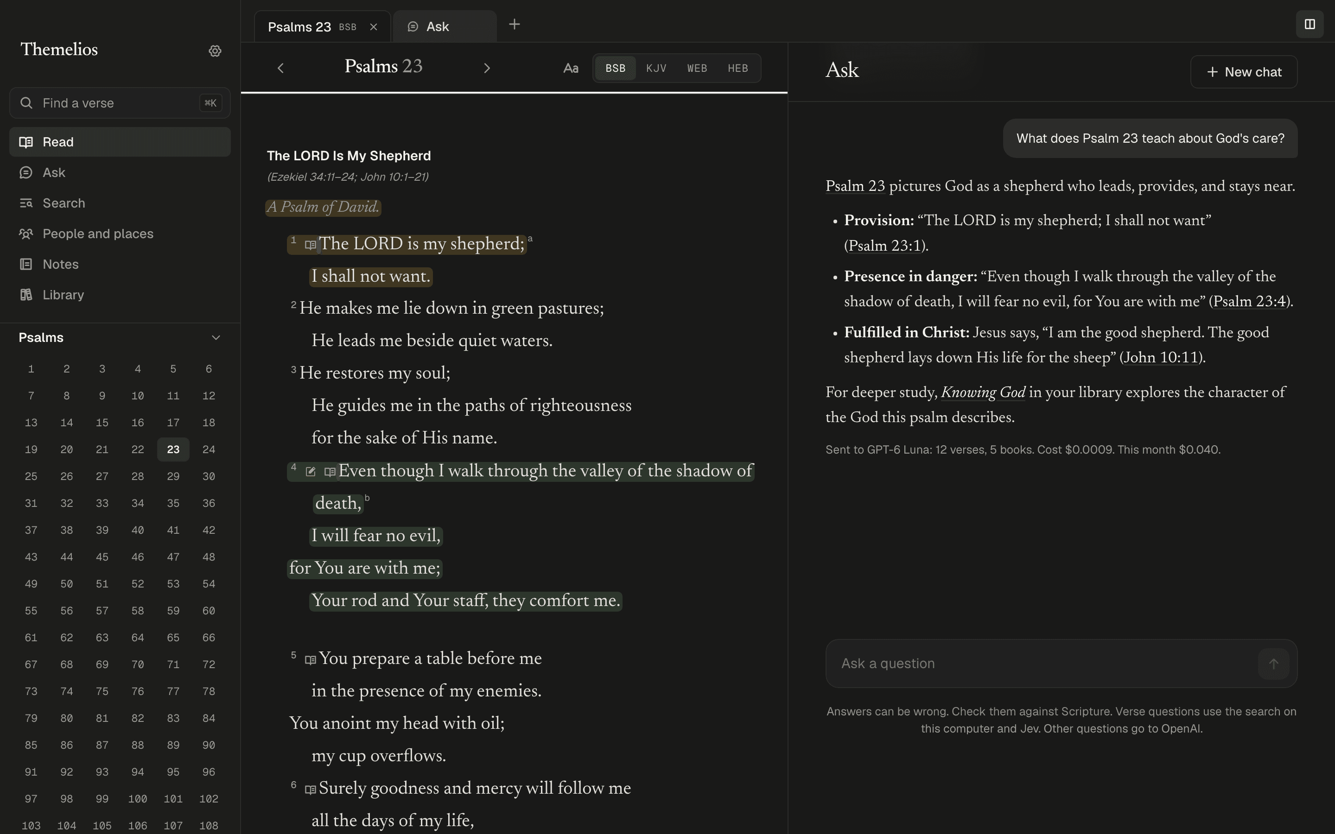Follow the Psalm 23:1 link
Image resolution: width=1335 pixels, height=834 pixels.
click(x=884, y=246)
